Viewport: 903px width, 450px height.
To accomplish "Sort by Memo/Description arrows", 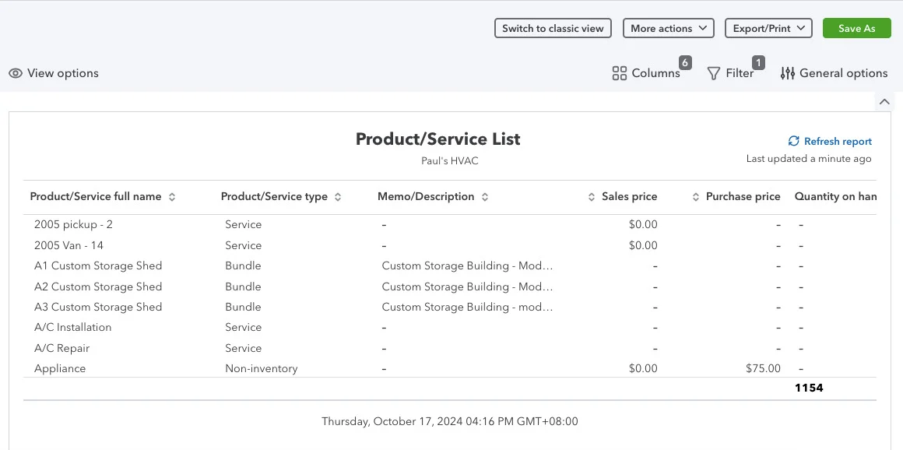I will (485, 197).
